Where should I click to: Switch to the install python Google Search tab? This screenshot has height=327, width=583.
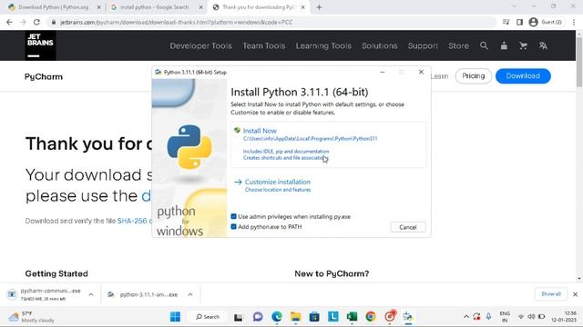tap(155, 7)
